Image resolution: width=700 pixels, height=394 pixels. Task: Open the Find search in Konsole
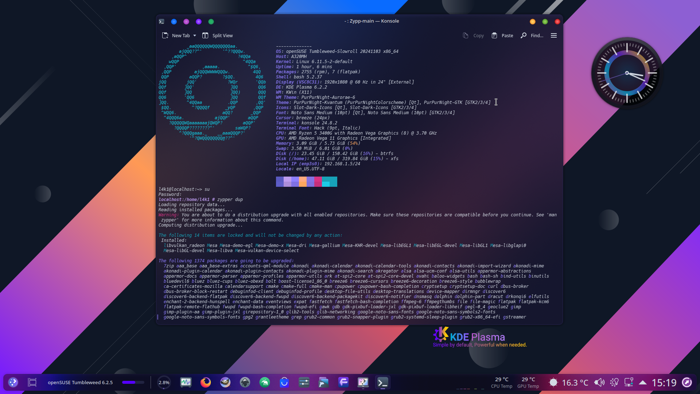coord(532,35)
